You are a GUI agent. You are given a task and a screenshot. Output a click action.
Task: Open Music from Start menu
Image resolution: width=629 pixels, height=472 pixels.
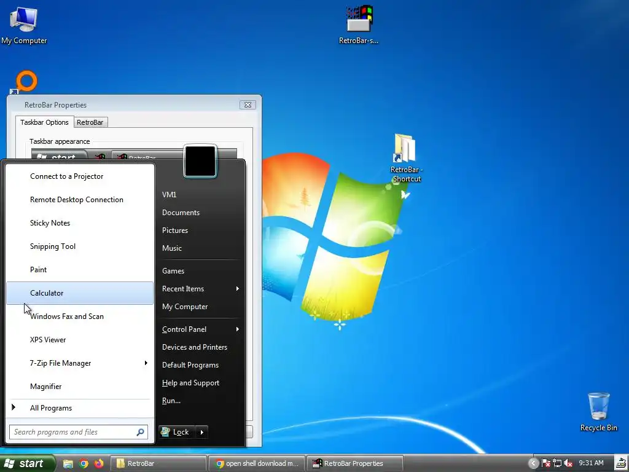point(201,248)
